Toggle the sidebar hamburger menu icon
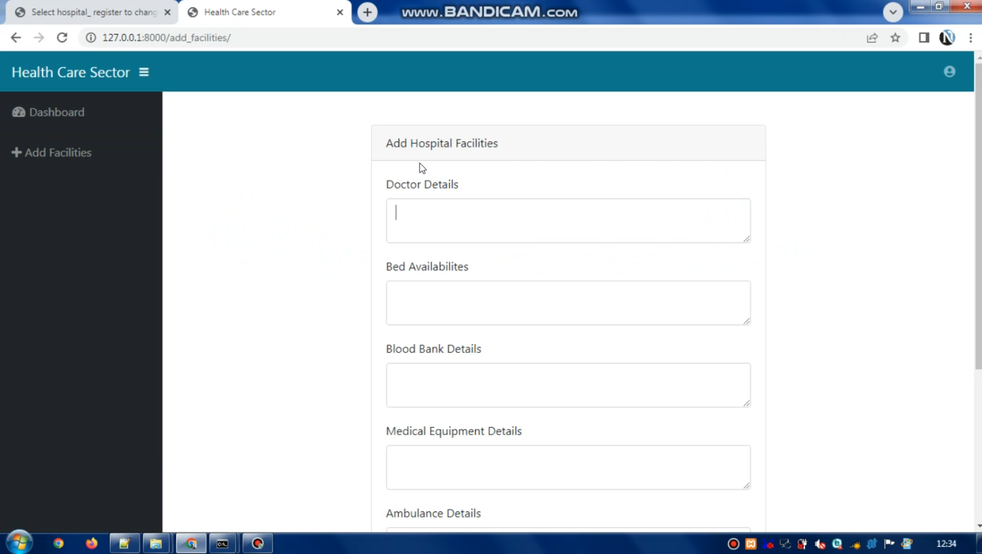982x554 pixels. point(144,72)
